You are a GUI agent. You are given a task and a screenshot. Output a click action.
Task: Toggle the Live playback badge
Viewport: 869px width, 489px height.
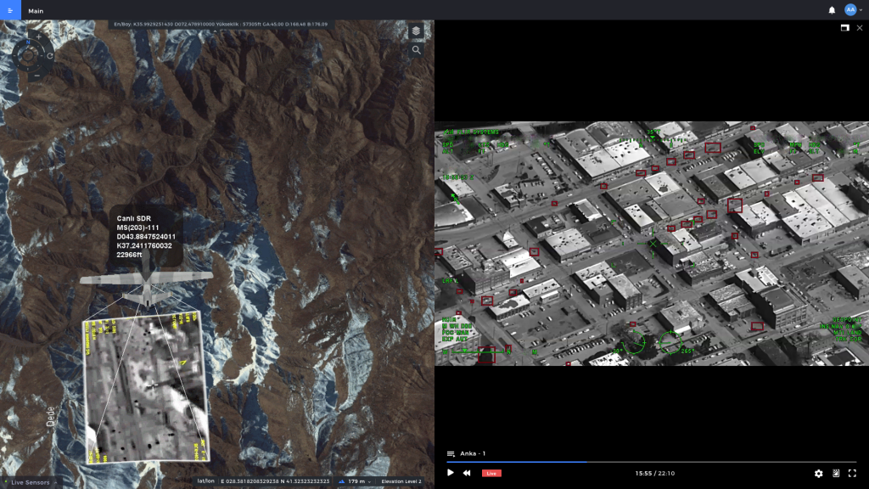pos(492,474)
